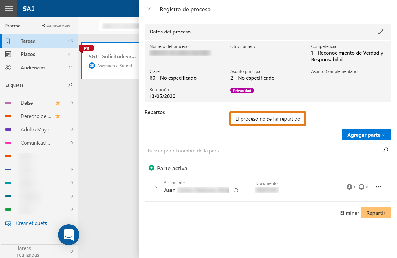
Task: Click the Repartir button
Action: click(376, 213)
